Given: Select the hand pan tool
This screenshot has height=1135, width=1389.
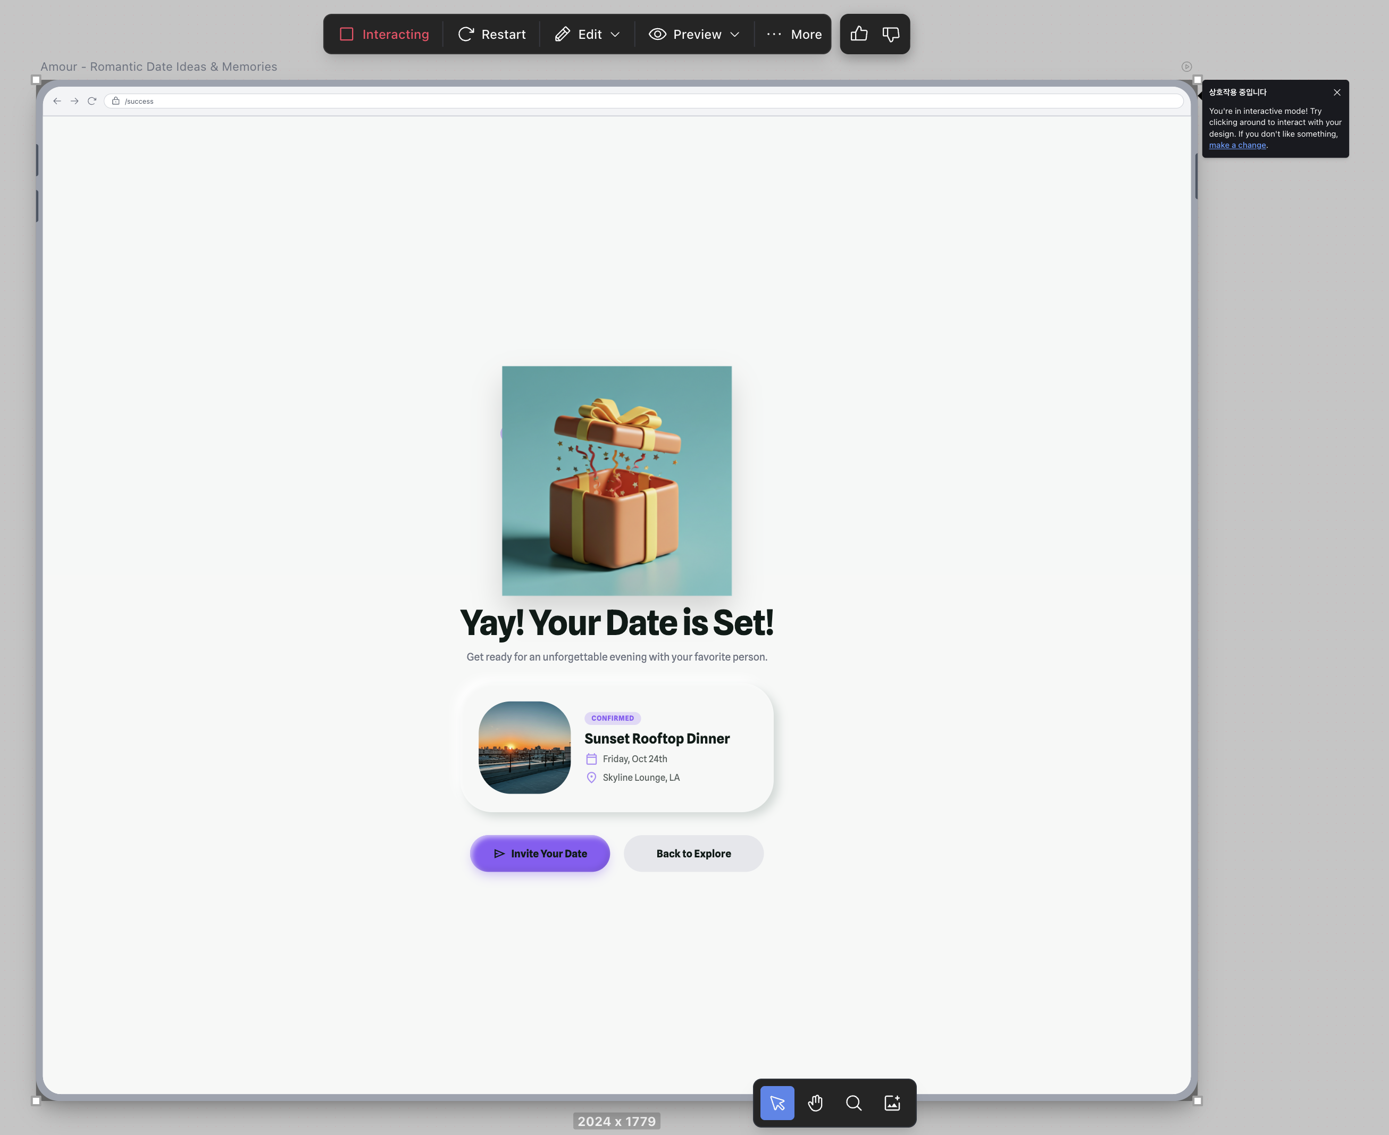Looking at the screenshot, I should point(815,1103).
